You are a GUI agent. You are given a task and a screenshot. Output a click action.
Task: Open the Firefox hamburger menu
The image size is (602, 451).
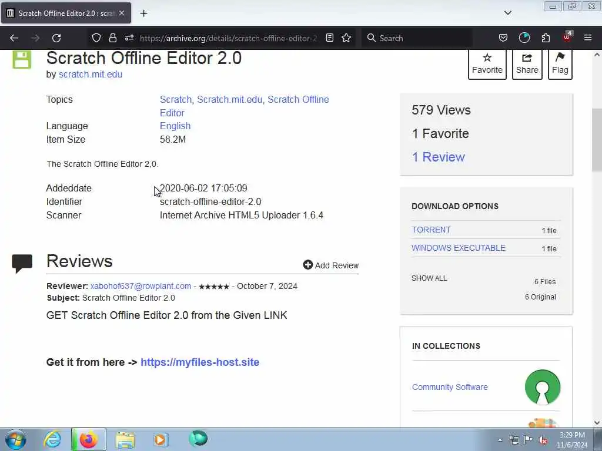[588, 38]
